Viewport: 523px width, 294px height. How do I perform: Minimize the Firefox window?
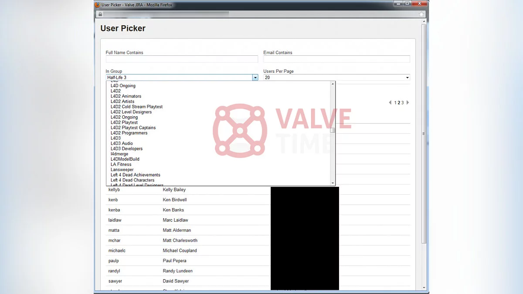click(x=398, y=3)
